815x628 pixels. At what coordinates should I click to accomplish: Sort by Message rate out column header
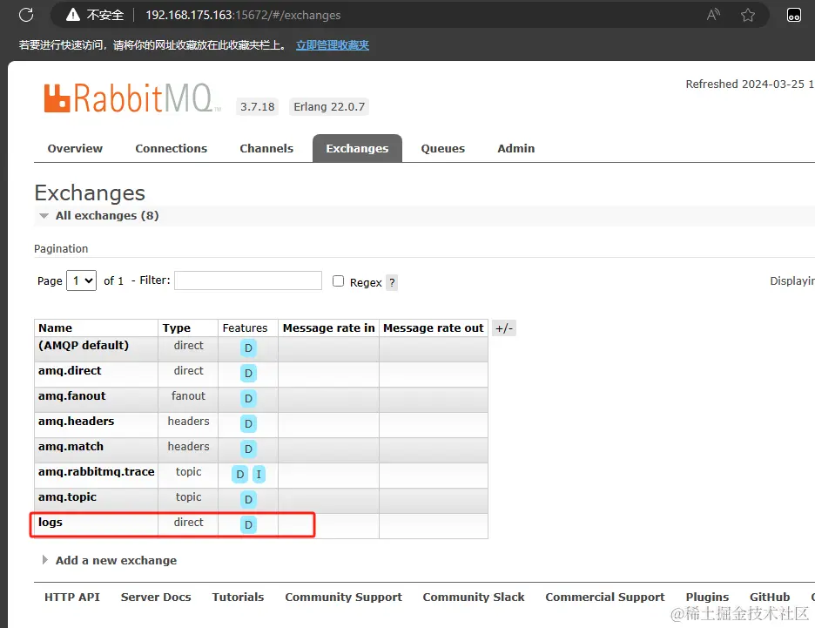click(x=433, y=328)
